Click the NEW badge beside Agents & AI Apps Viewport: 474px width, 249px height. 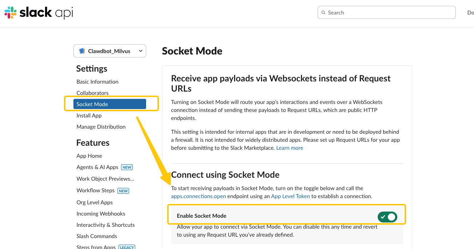point(127,167)
